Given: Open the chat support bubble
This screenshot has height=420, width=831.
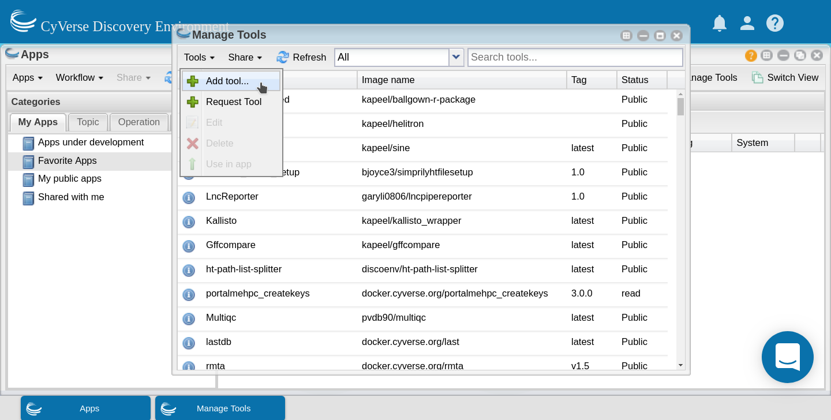Looking at the screenshot, I should [x=788, y=357].
